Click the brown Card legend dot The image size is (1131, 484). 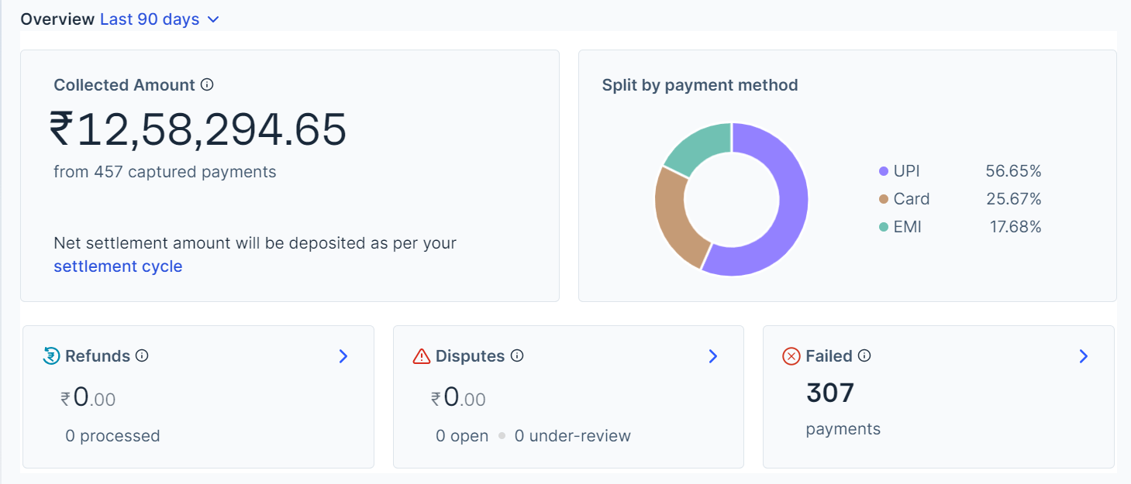point(884,199)
